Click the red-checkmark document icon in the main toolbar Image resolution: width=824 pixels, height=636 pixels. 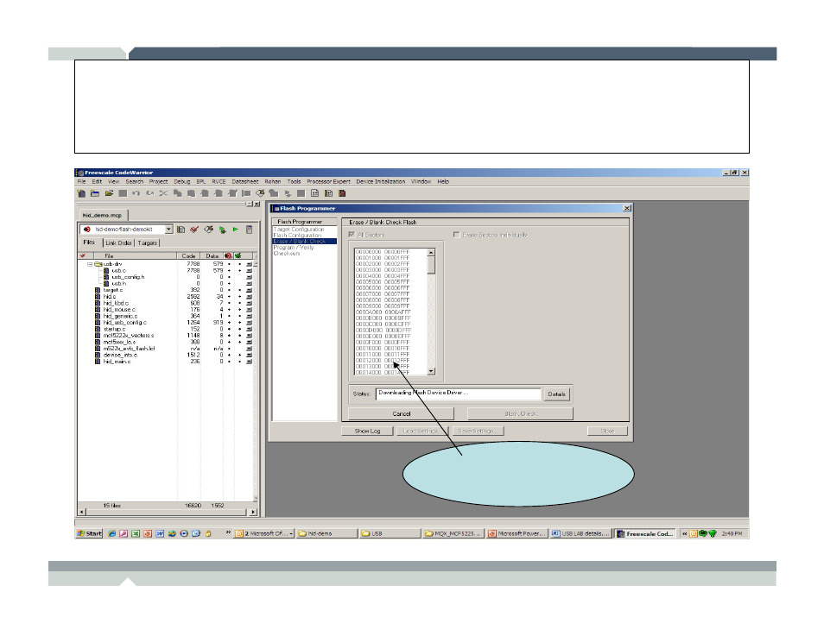[342, 193]
